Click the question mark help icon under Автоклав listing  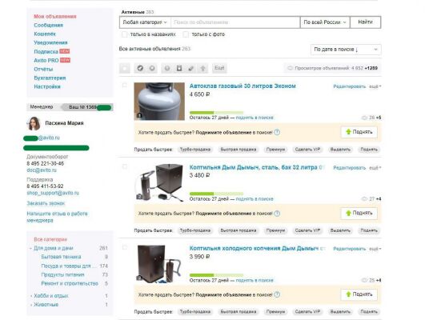point(277,132)
